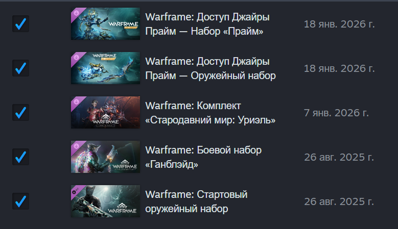The width and height of the screenshot is (398, 229).
Task: Select the «Стародавний мир: Уриэль» thumbnail
Action: 105,112
